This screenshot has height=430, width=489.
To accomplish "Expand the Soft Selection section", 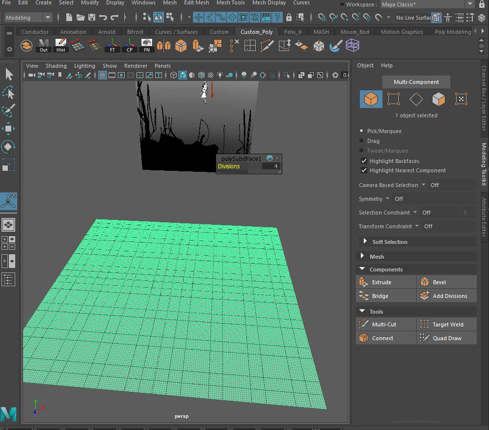I will [365, 242].
